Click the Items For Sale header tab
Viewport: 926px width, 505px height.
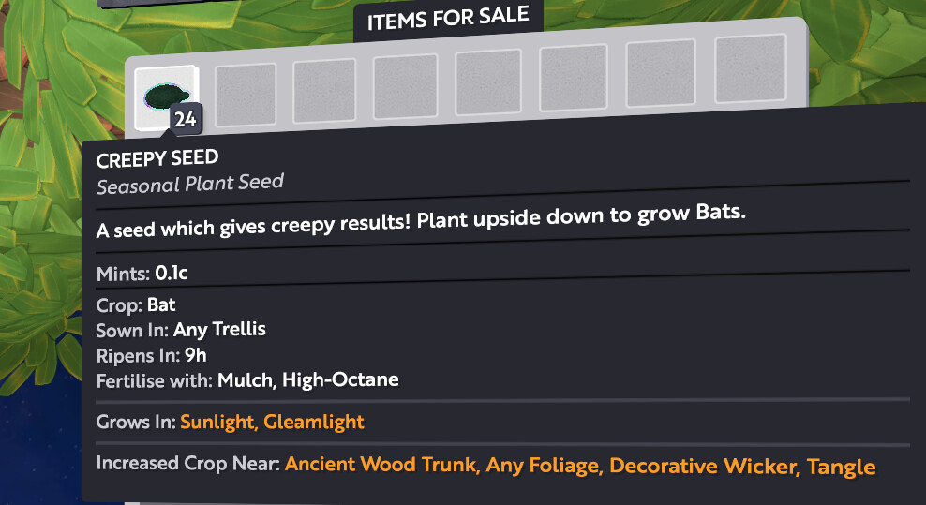[448, 20]
